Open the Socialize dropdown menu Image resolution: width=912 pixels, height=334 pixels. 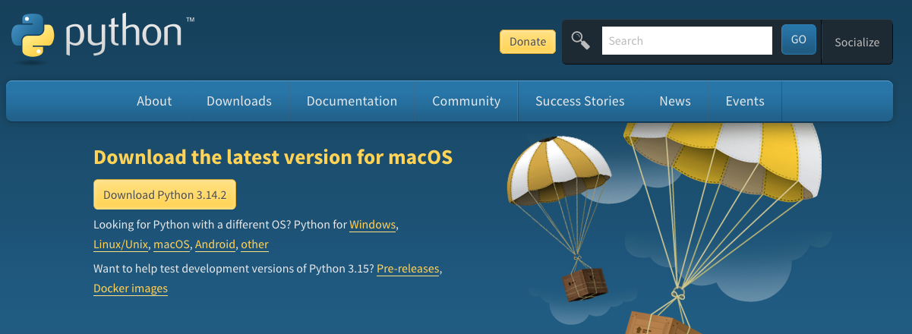tap(857, 42)
